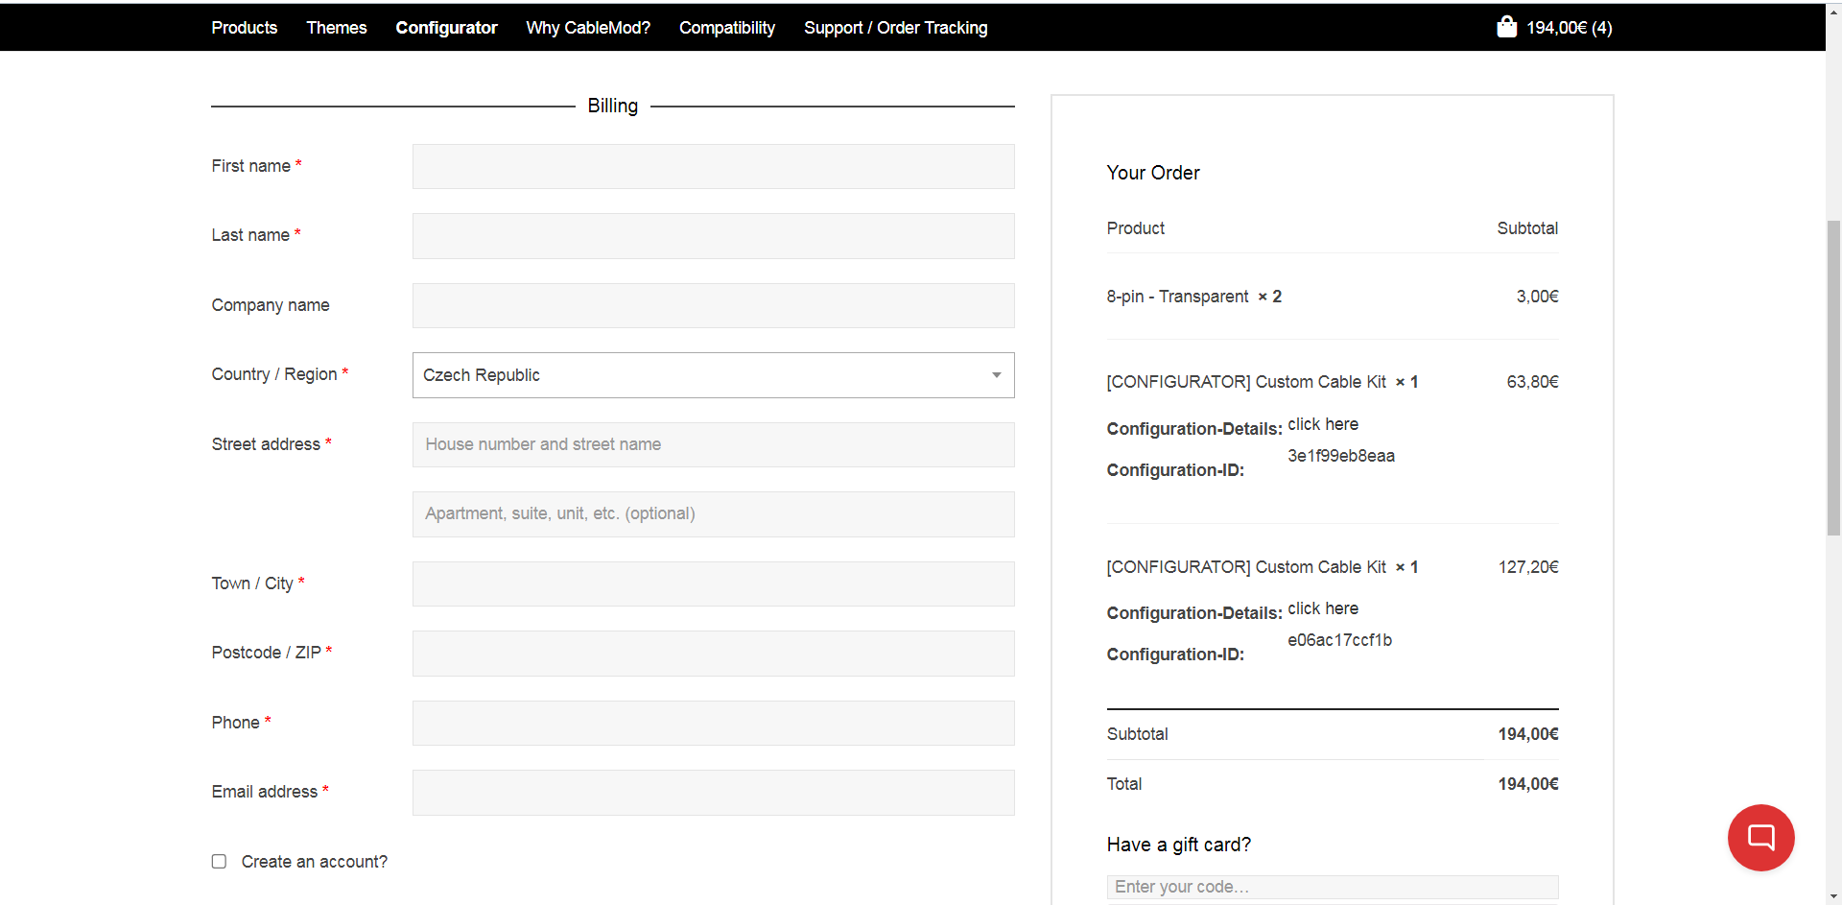The image size is (1842, 905).
Task: Navigate to Why CableMod?
Action: click(587, 28)
